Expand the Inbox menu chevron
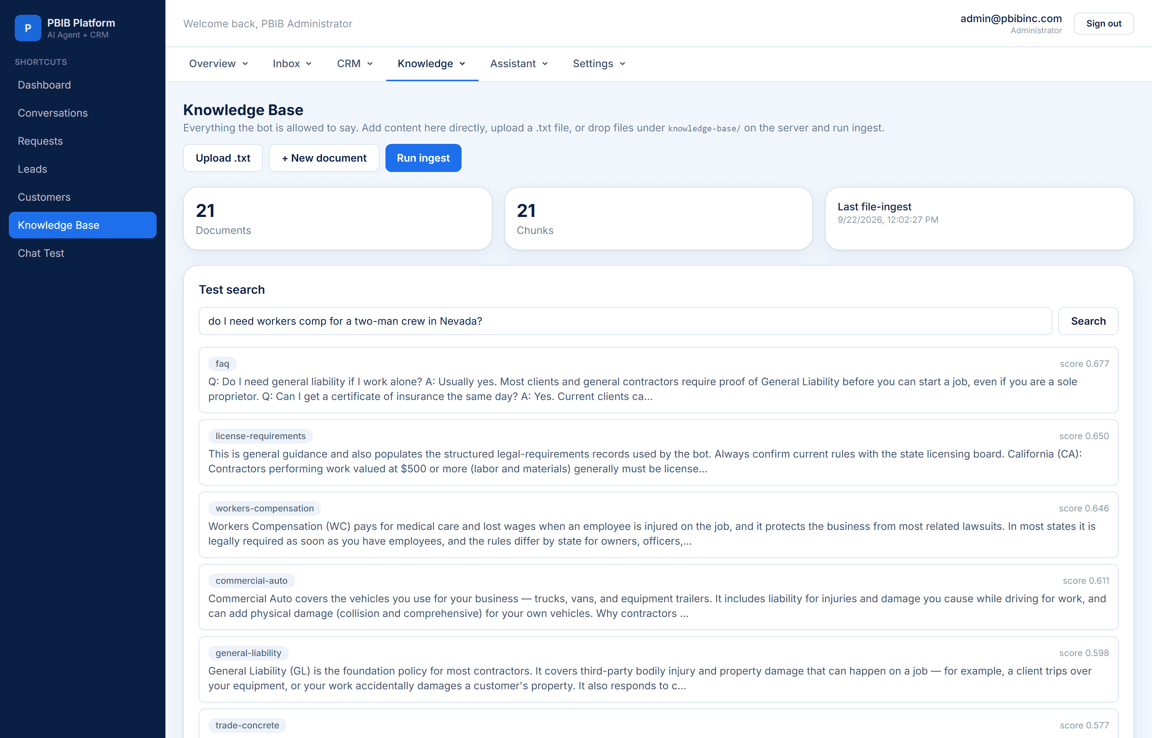This screenshot has height=738, width=1152. pos(309,64)
